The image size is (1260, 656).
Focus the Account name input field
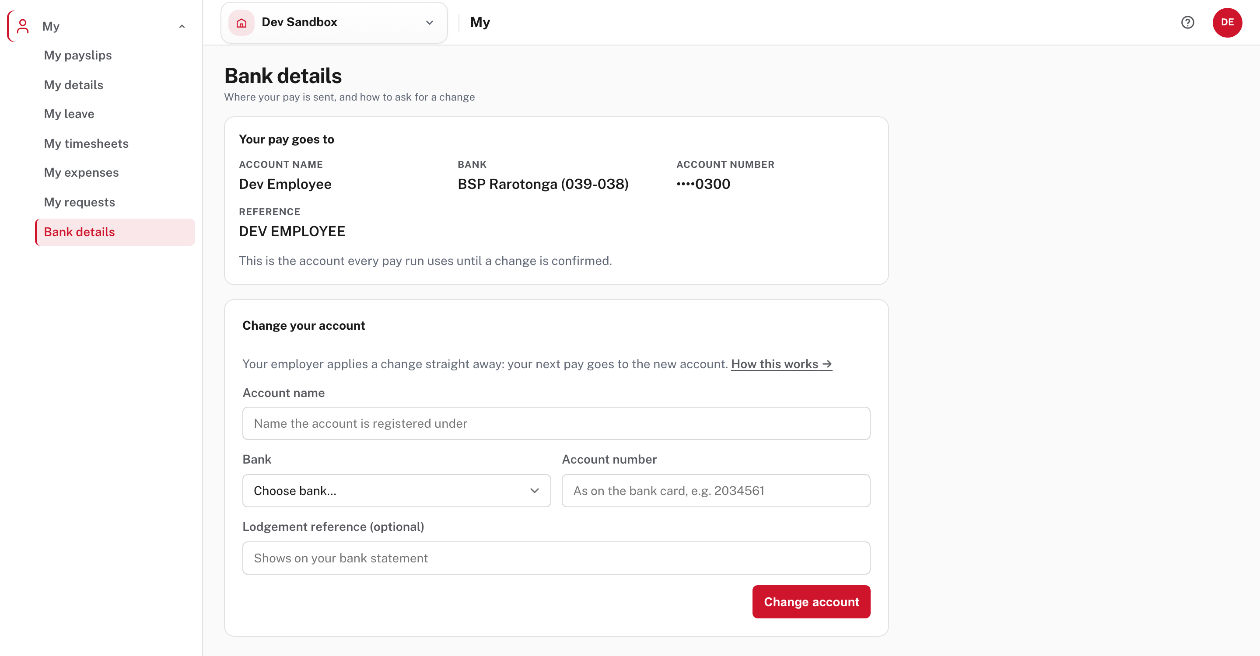tap(556, 423)
